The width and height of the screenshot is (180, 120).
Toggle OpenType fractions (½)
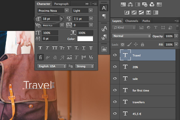[x=91, y=57]
